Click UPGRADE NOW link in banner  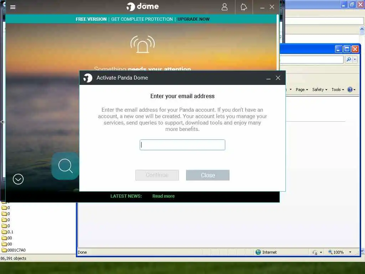[194, 19]
